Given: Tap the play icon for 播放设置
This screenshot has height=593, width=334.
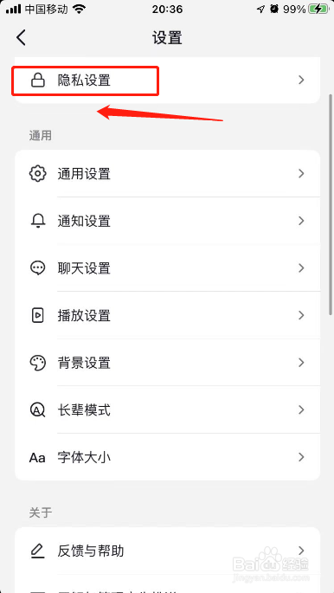Looking at the screenshot, I should coord(38,315).
